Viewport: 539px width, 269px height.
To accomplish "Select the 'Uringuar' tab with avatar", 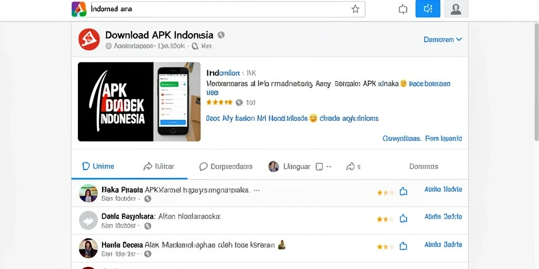I will [x=290, y=167].
